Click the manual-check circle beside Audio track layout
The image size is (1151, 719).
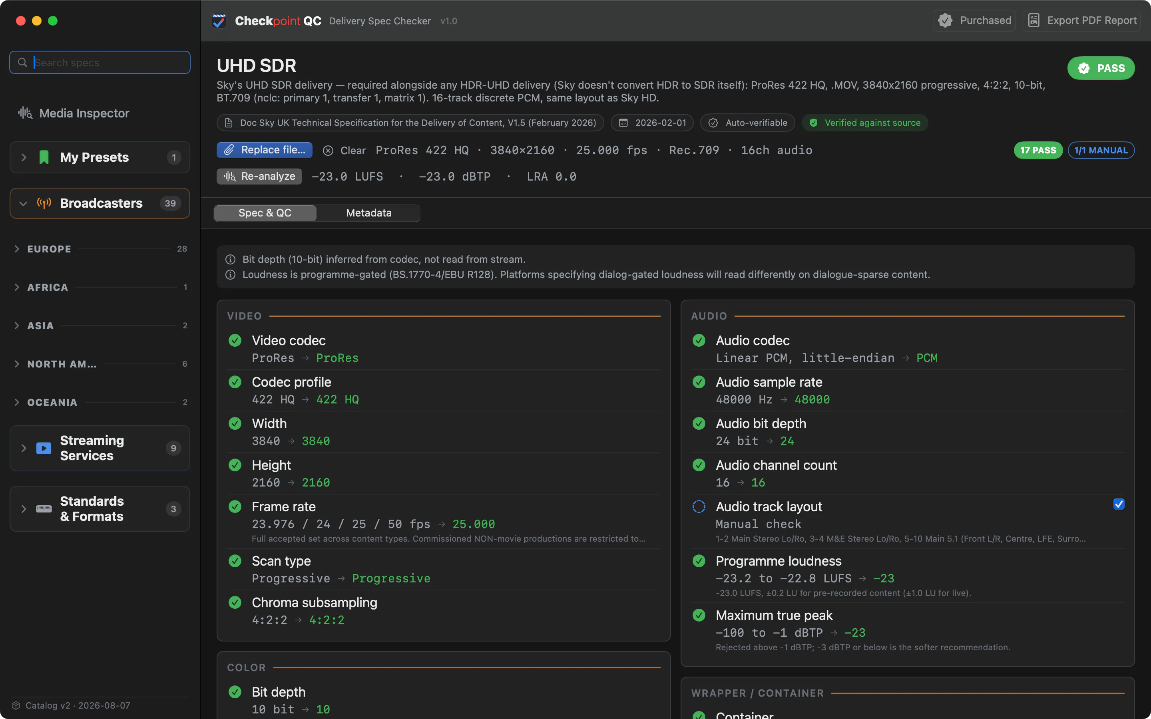(699, 506)
